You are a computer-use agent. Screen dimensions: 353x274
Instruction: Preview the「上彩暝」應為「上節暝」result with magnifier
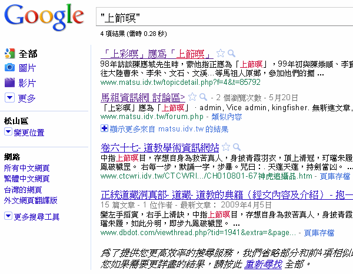click(231, 54)
